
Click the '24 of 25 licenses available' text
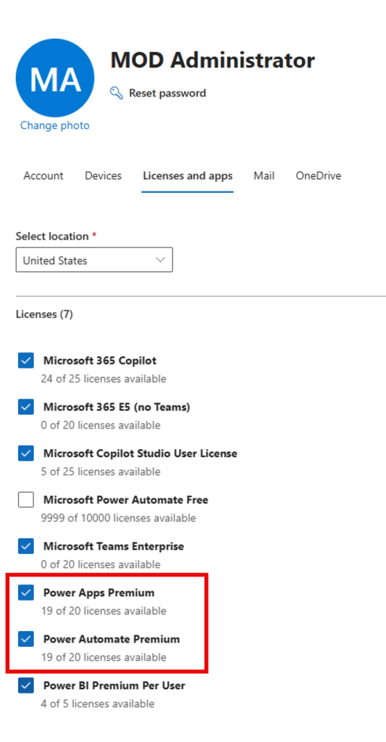tap(104, 379)
